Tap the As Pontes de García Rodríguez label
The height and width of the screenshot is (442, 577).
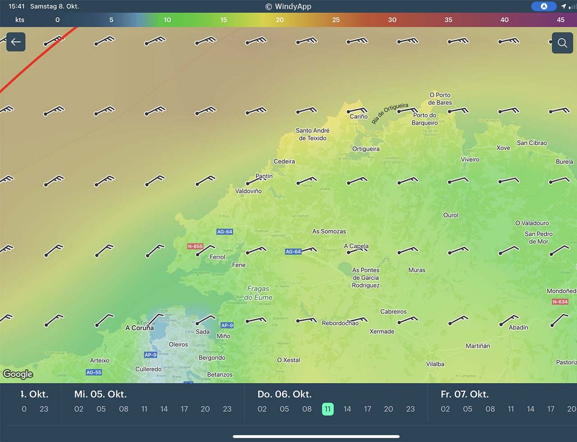click(366, 278)
